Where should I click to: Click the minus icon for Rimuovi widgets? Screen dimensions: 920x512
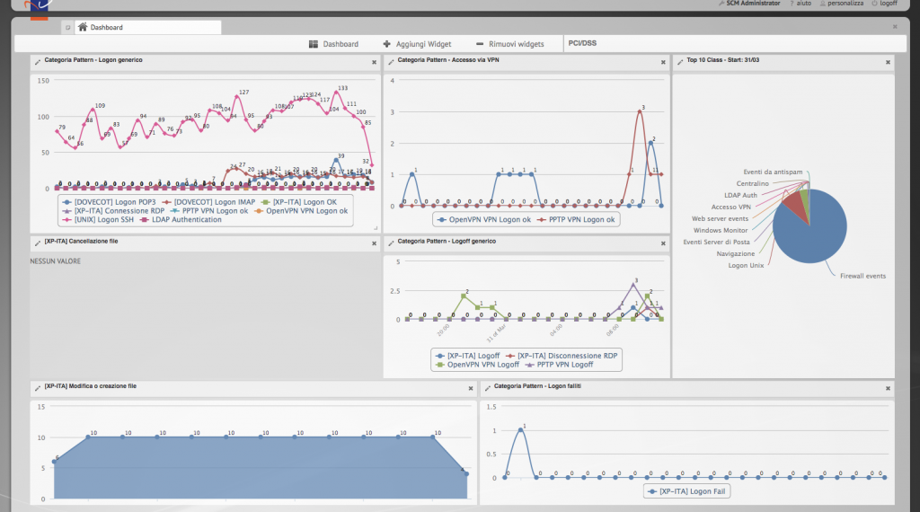pyautogui.click(x=480, y=44)
